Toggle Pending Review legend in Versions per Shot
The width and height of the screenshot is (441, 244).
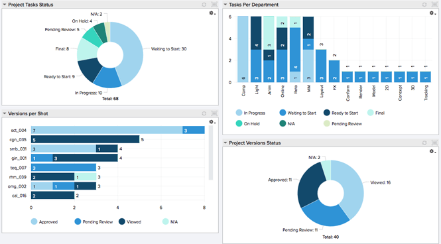click(x=94, y=221)
